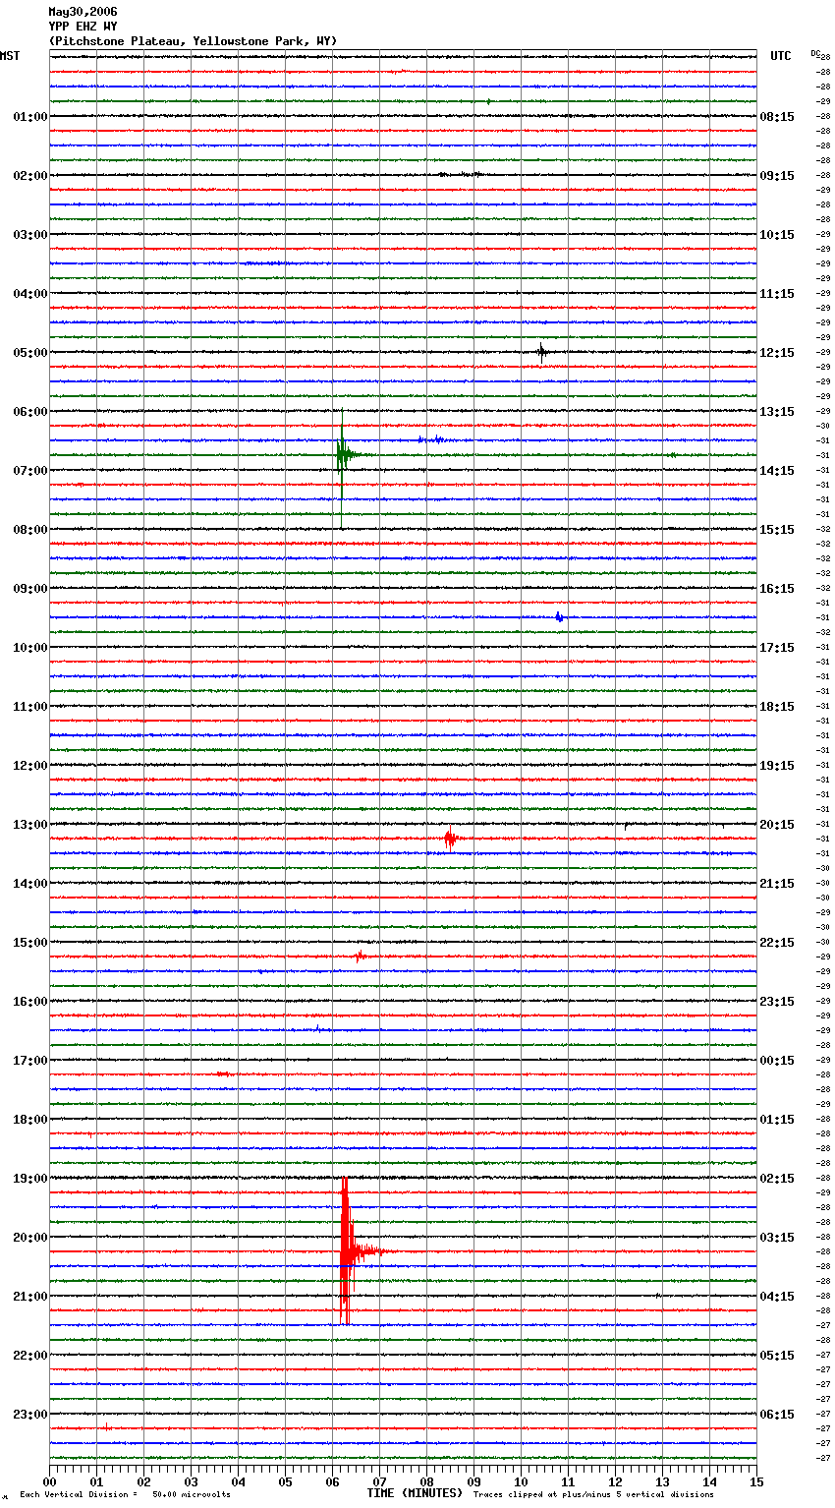Click the 20:15 UTC time label
The width and height of the screenshot is (835, 1508).
777,825
